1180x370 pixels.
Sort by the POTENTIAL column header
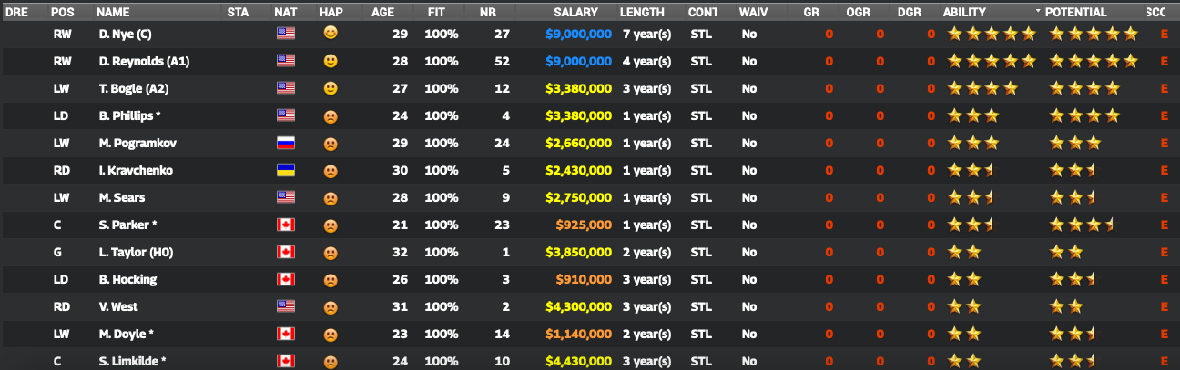point(1075,12)
